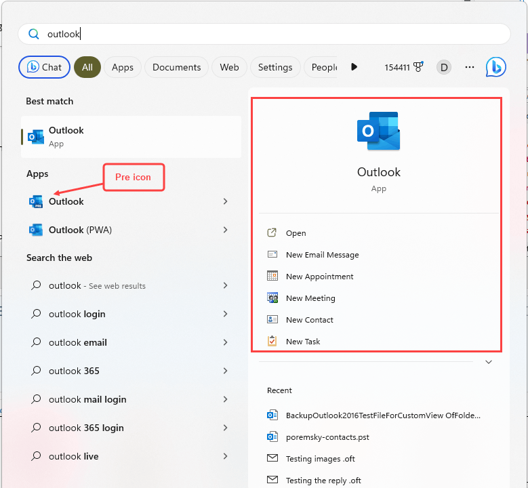Click the Open launch icon
The width and height of the screenshot is (528, 488).
(x=272, y=232)
